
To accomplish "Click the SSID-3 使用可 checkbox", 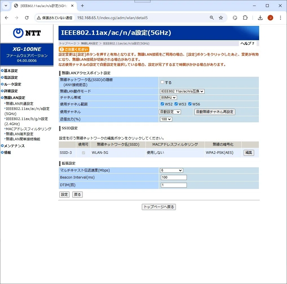I will (x=84, y=153).
